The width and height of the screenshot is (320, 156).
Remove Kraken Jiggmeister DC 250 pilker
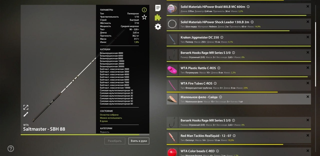click(x=308, y=37)
